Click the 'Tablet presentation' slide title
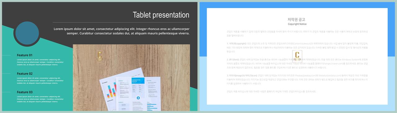Screen dimensions: 397x113 tap(161, 15)
